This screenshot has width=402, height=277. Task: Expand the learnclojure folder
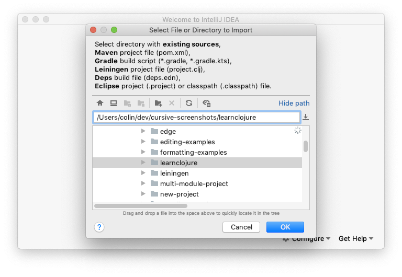(x=143, y=163)
